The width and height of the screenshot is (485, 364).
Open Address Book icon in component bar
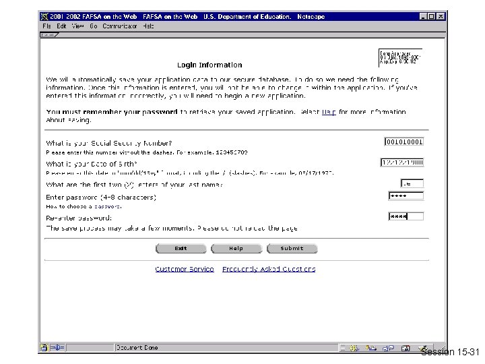coord(406,348)
